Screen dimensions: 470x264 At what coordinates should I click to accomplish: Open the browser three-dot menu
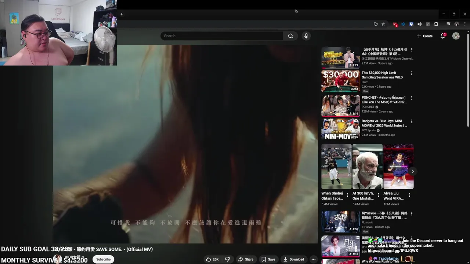click(x=465, y=24)
